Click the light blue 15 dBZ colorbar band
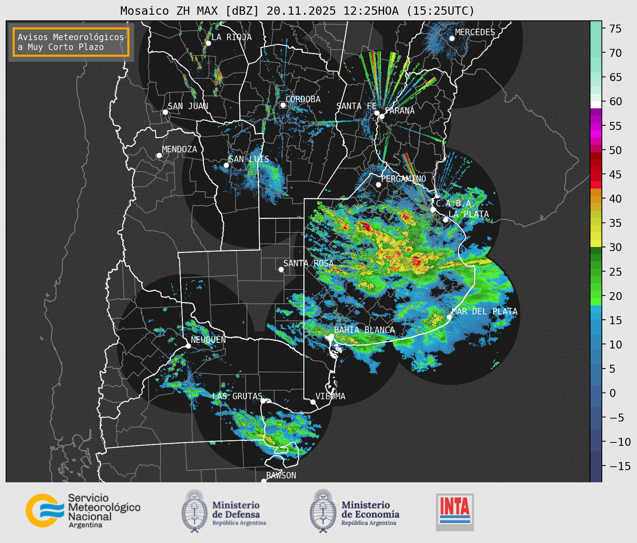 point(596,315)
